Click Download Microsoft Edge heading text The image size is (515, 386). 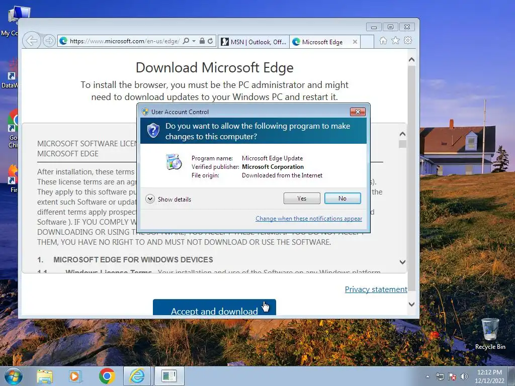pyautogui.click(x=214, y=68)
